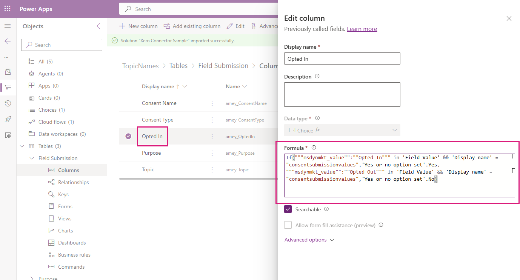
Task: Select Choices (1) in objects tree
Action: 52,110
